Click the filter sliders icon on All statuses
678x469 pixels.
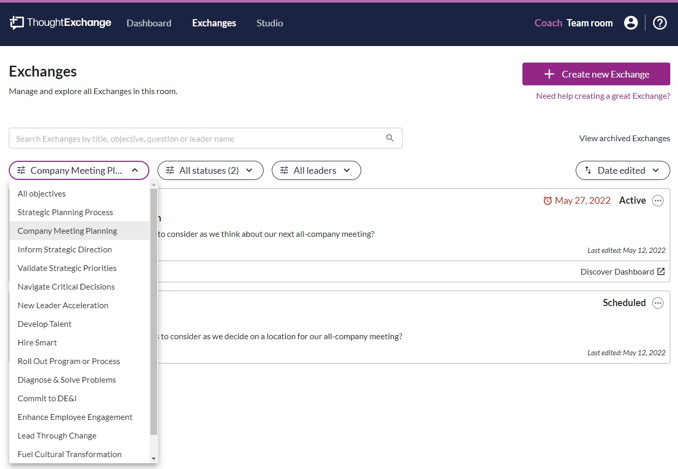[x=170, y=170]
